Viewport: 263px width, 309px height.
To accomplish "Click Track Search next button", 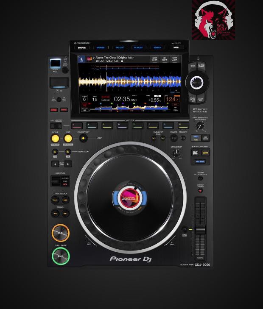I will 65,200.
